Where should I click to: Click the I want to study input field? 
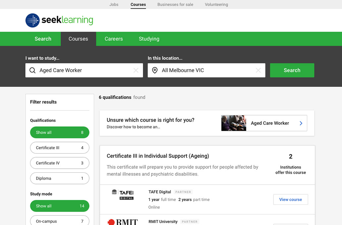point(84,70)
